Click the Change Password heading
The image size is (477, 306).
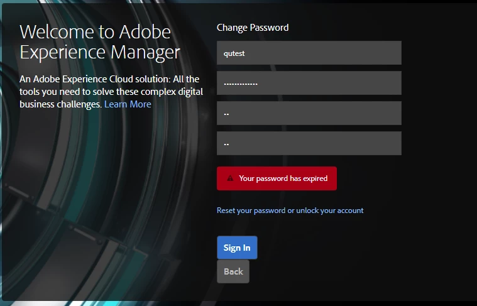click(253, 28)
